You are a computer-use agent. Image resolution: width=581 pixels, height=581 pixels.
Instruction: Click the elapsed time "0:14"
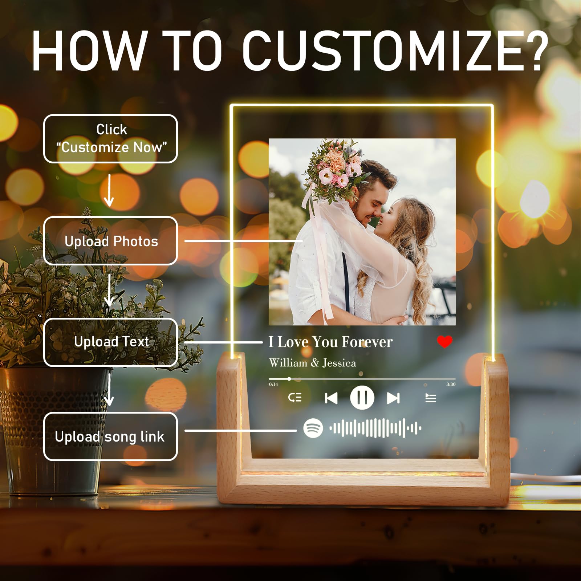click(x=273, y=384)
